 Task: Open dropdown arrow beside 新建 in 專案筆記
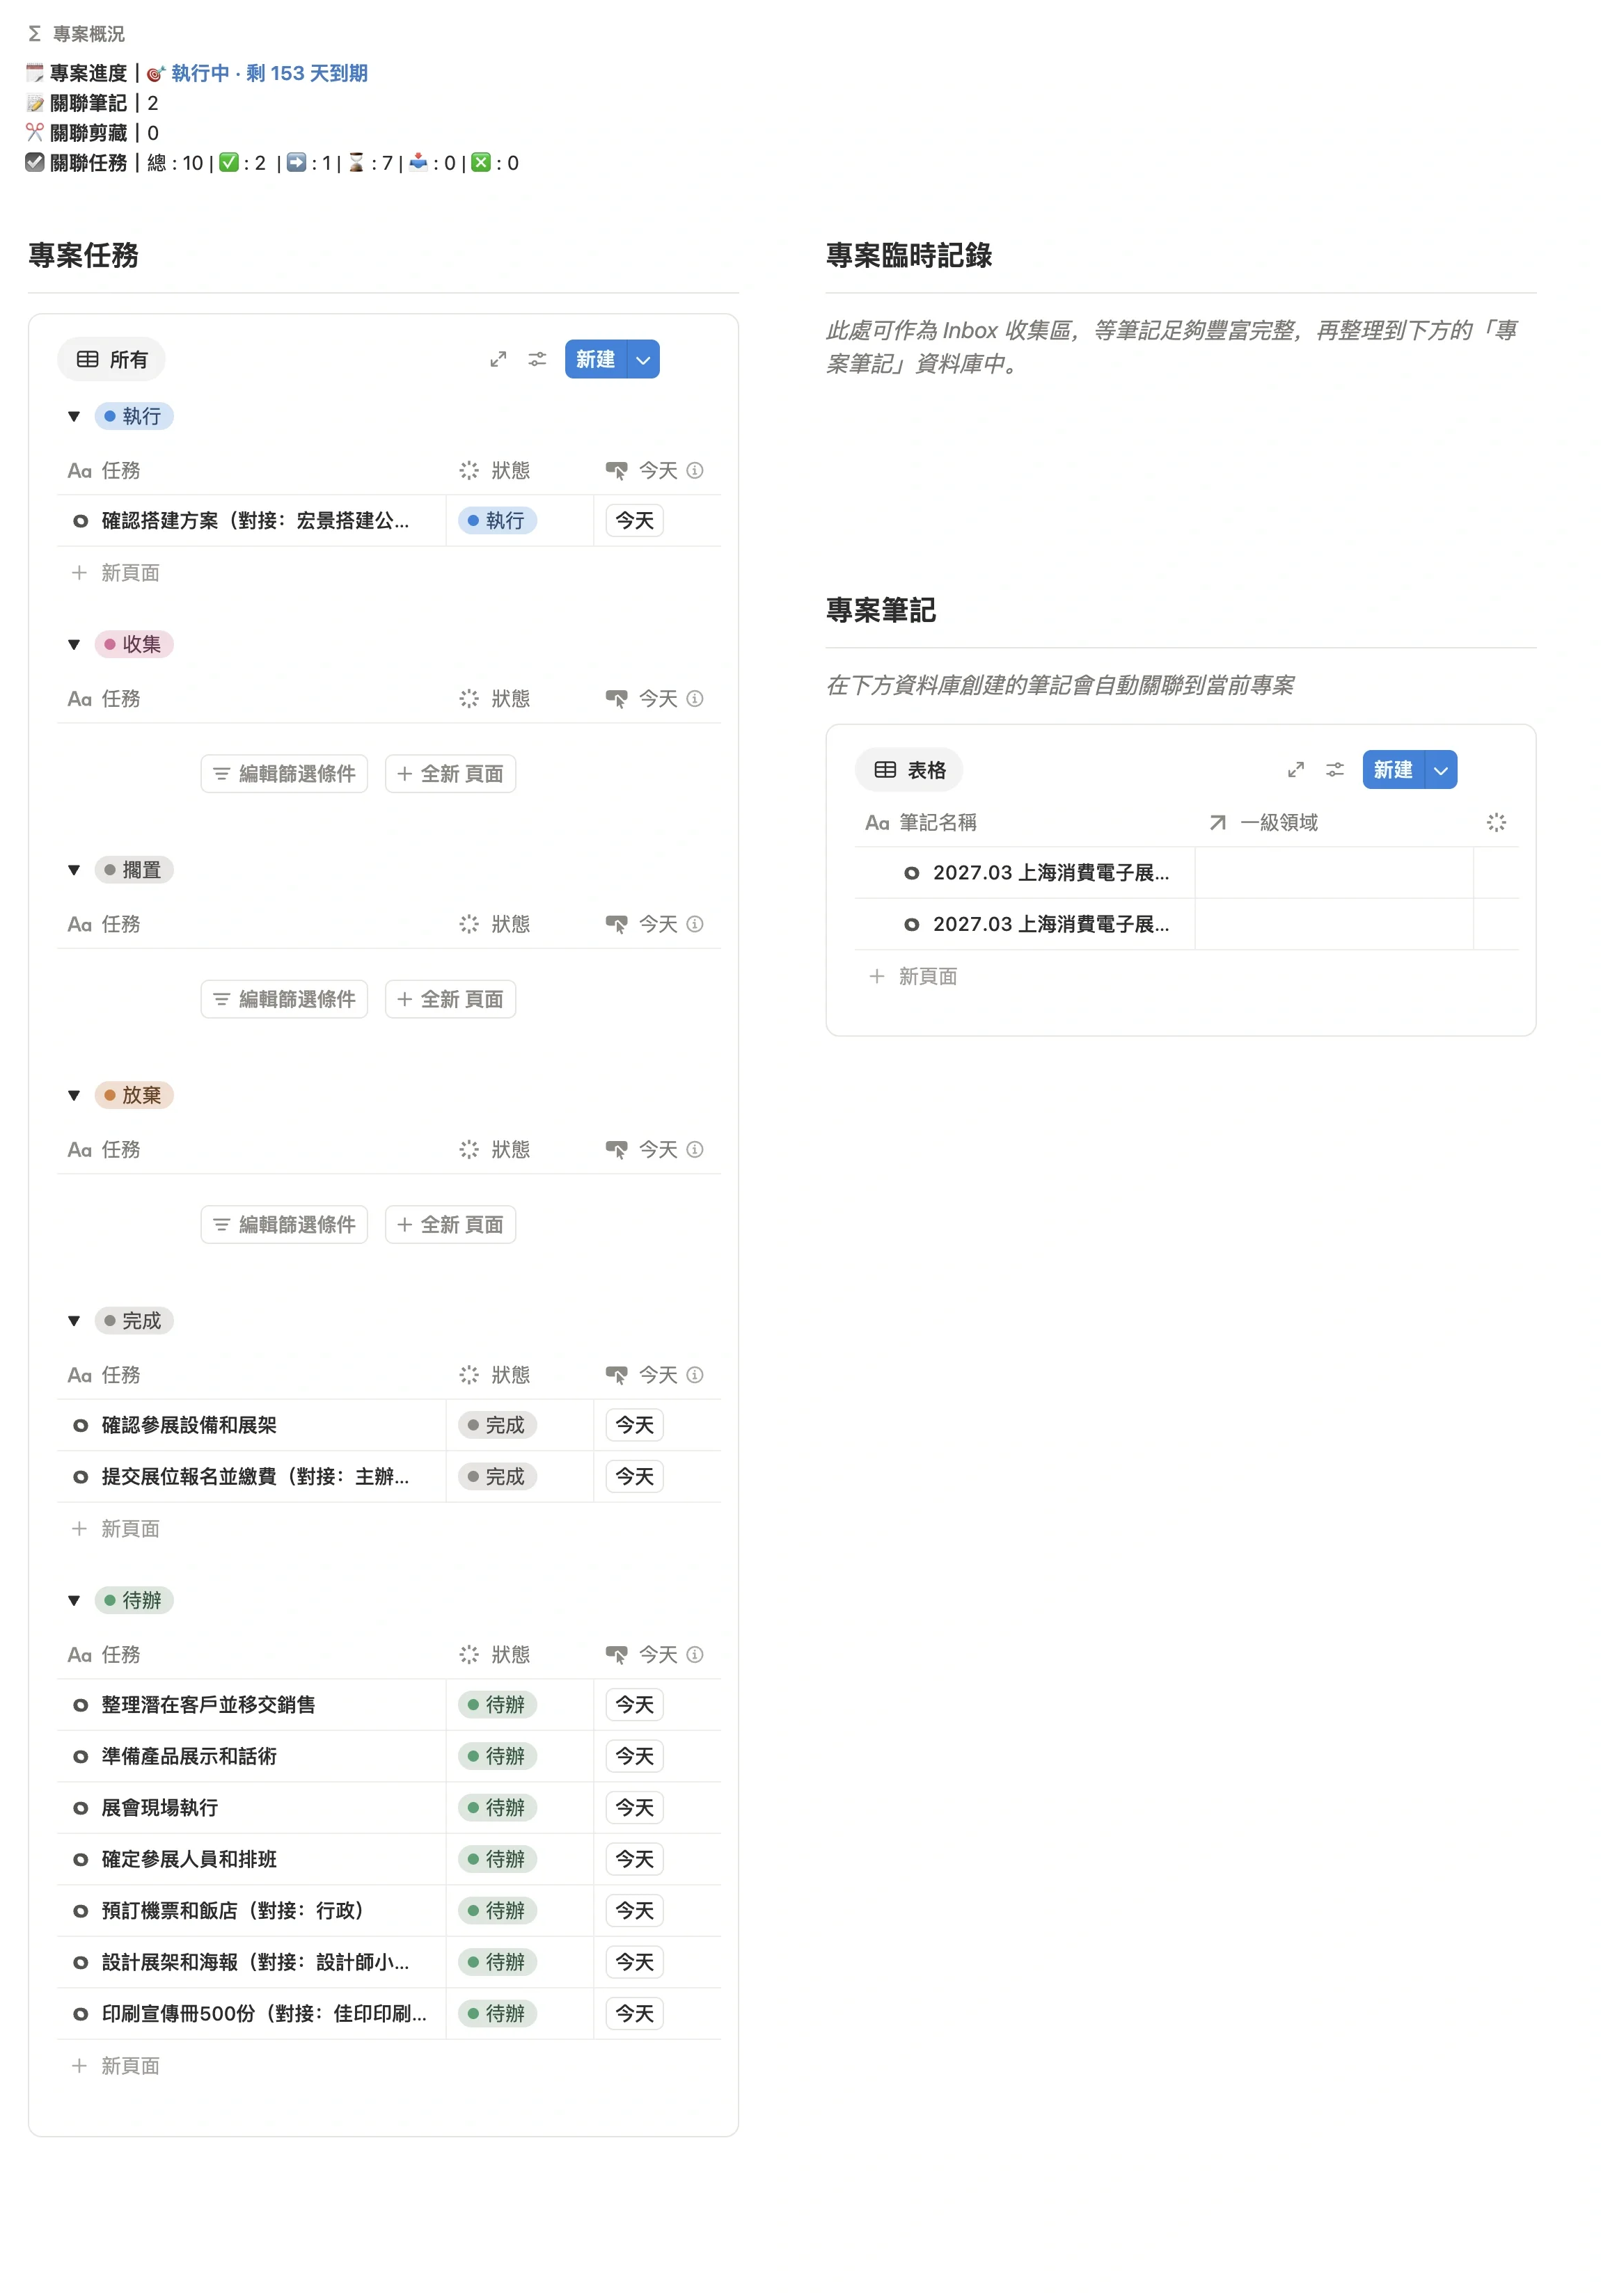click(x=1441, y=770)
